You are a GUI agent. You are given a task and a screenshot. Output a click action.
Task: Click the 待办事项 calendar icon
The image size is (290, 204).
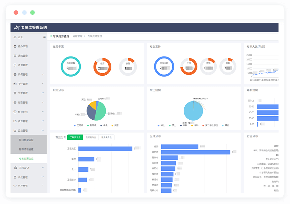[x=15, y=46]
